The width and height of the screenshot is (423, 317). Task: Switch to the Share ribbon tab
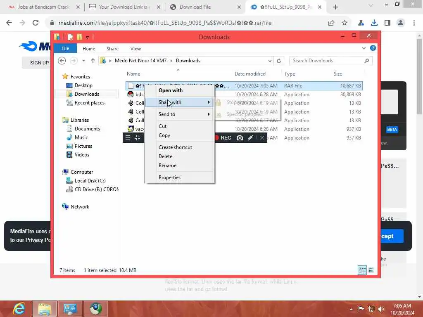(x=112, y=49)
